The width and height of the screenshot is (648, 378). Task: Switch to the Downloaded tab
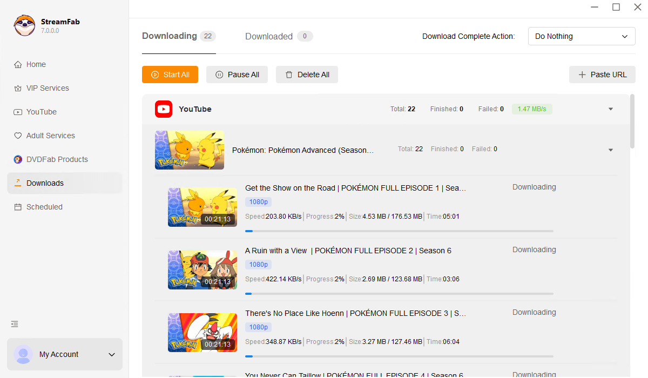(268, 36)
